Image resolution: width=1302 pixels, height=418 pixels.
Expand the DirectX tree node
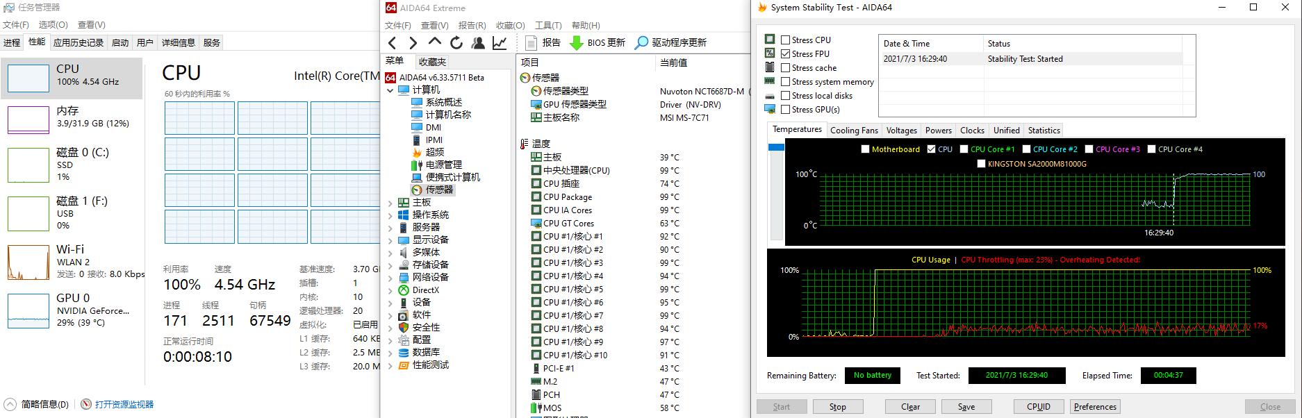[x=390, y=290]
